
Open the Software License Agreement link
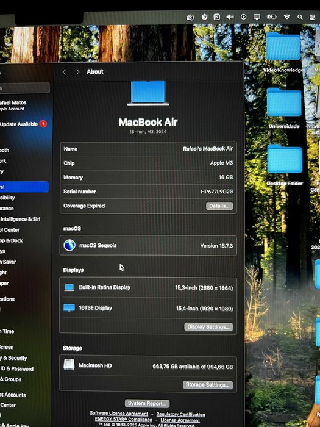(x=119, y=414)
